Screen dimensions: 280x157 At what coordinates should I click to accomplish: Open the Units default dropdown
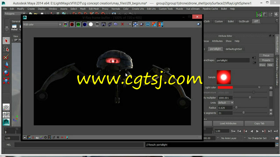click(x=225, y=103)
